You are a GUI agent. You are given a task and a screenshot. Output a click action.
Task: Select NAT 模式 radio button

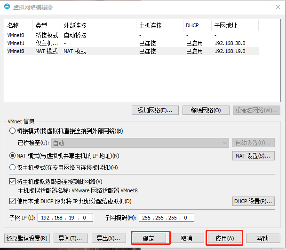click(13, 156)
